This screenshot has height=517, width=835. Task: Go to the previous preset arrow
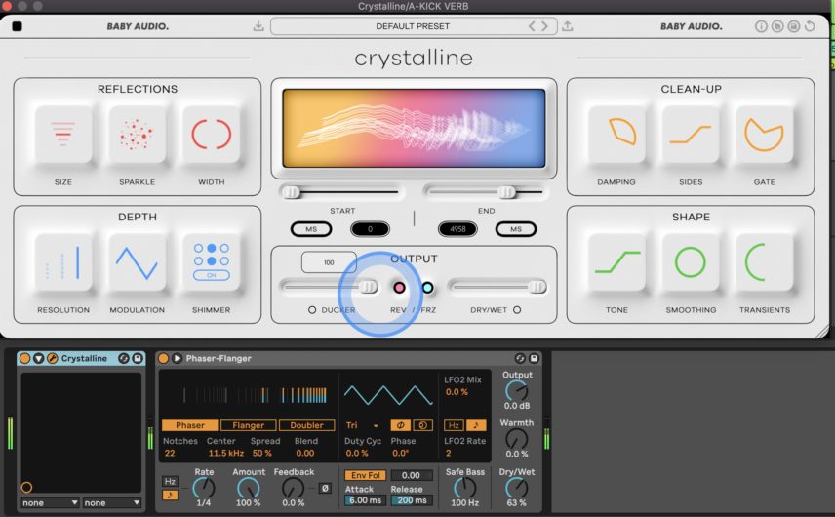[x=532, y=26]
